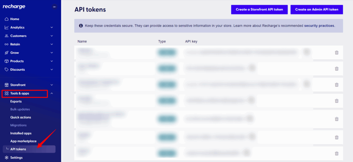This screenshot has height=162, width=353.
Task: Click the Retain infinity icon
Action: click(x=7, y=44)
